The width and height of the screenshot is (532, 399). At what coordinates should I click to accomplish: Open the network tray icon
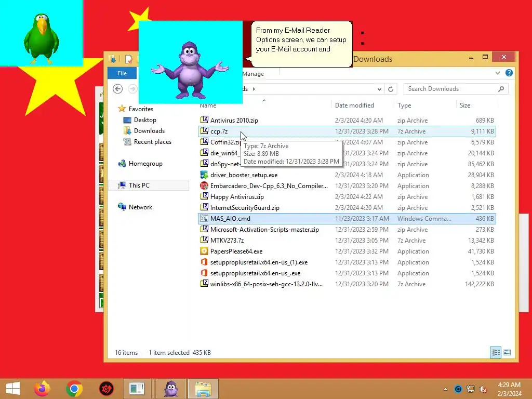click(471, 389)
